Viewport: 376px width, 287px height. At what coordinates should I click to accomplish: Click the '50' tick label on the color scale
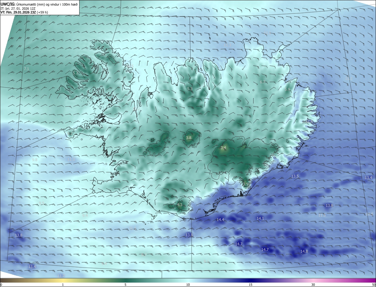[373, 285]
